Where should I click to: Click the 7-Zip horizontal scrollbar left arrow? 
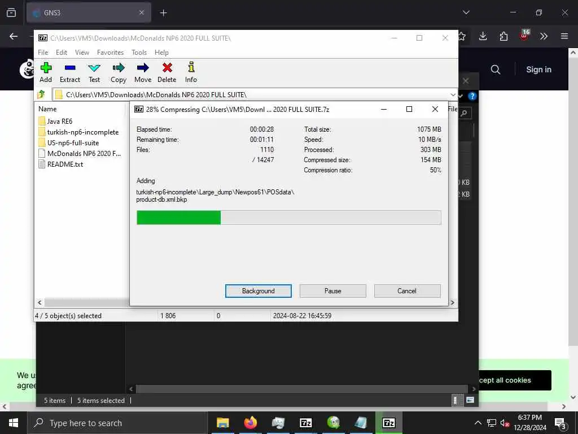[x=40, y=303]
